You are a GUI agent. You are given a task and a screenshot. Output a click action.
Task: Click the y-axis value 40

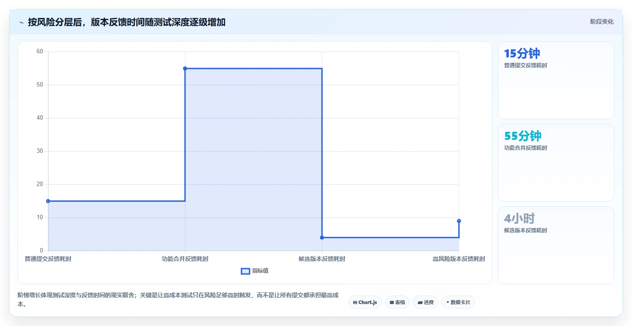tap(39, 118)
